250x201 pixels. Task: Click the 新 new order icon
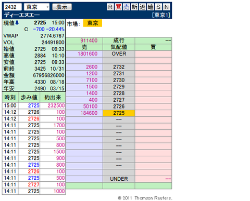(x=134, y=7)
